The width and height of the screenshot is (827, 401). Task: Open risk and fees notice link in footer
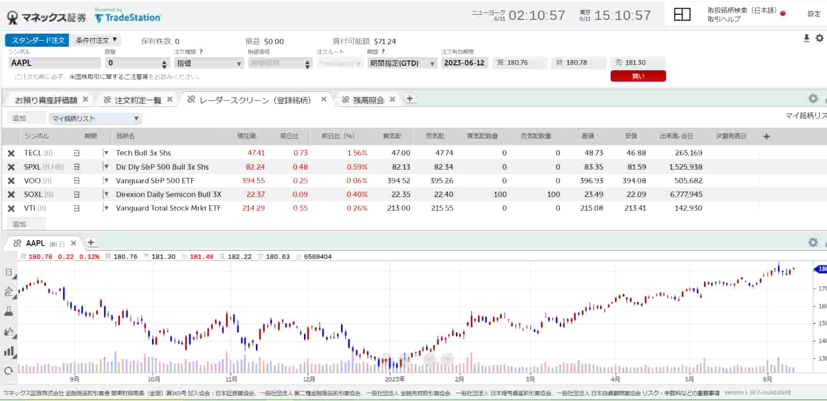point(681,393)
